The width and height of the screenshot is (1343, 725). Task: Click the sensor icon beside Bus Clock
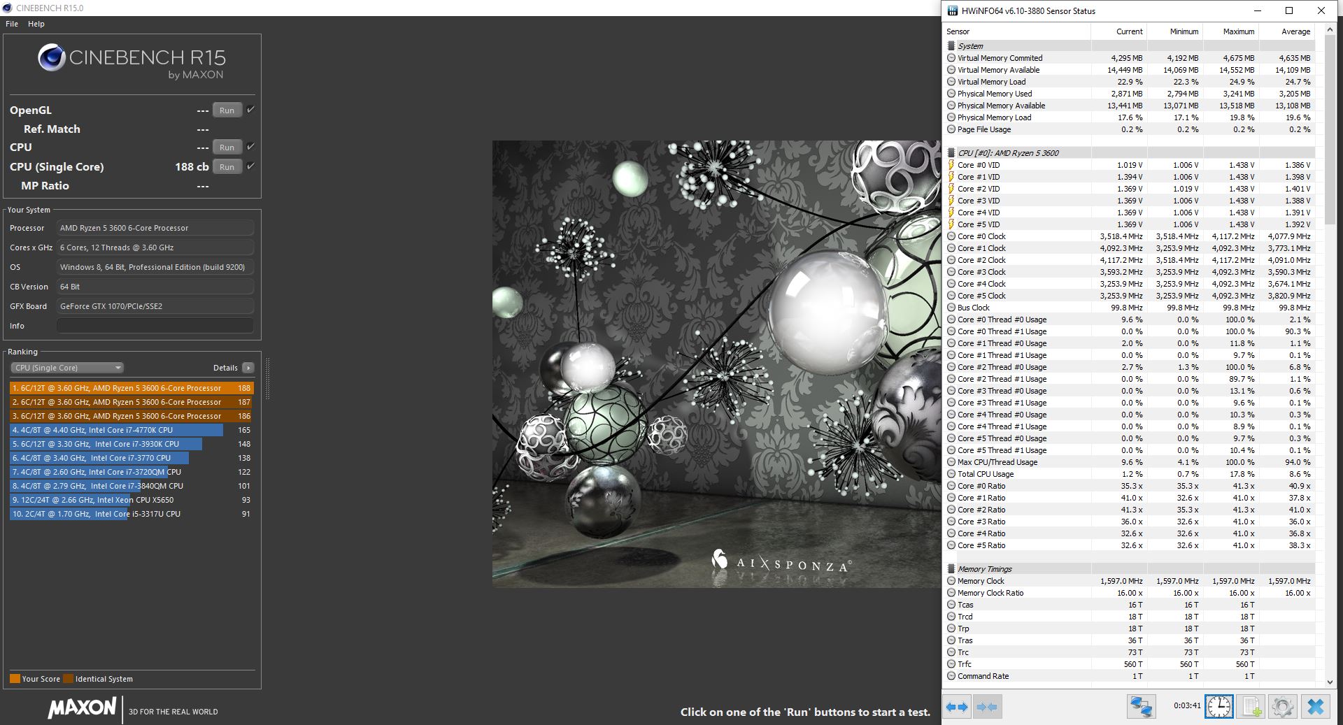[951, 308]
